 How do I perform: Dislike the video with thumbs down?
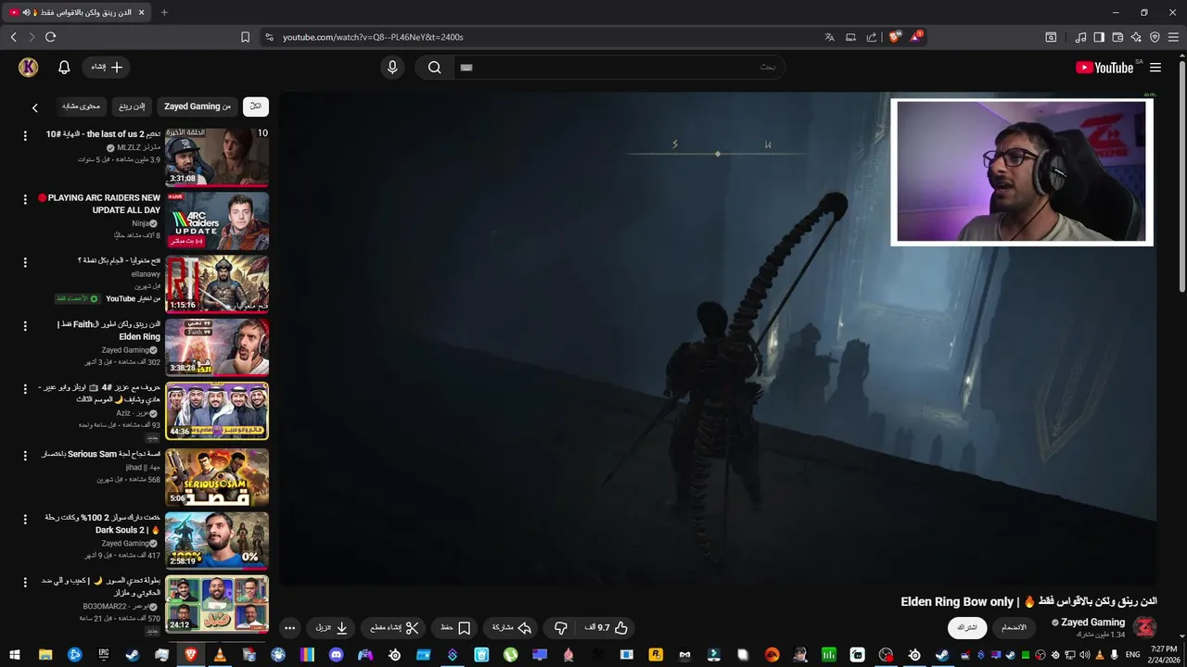point(560,628)
